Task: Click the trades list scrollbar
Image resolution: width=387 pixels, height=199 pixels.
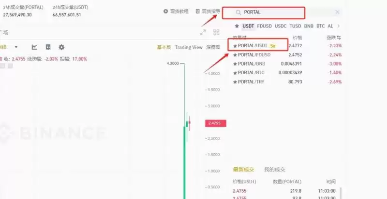Action: [x=342, y=193]
